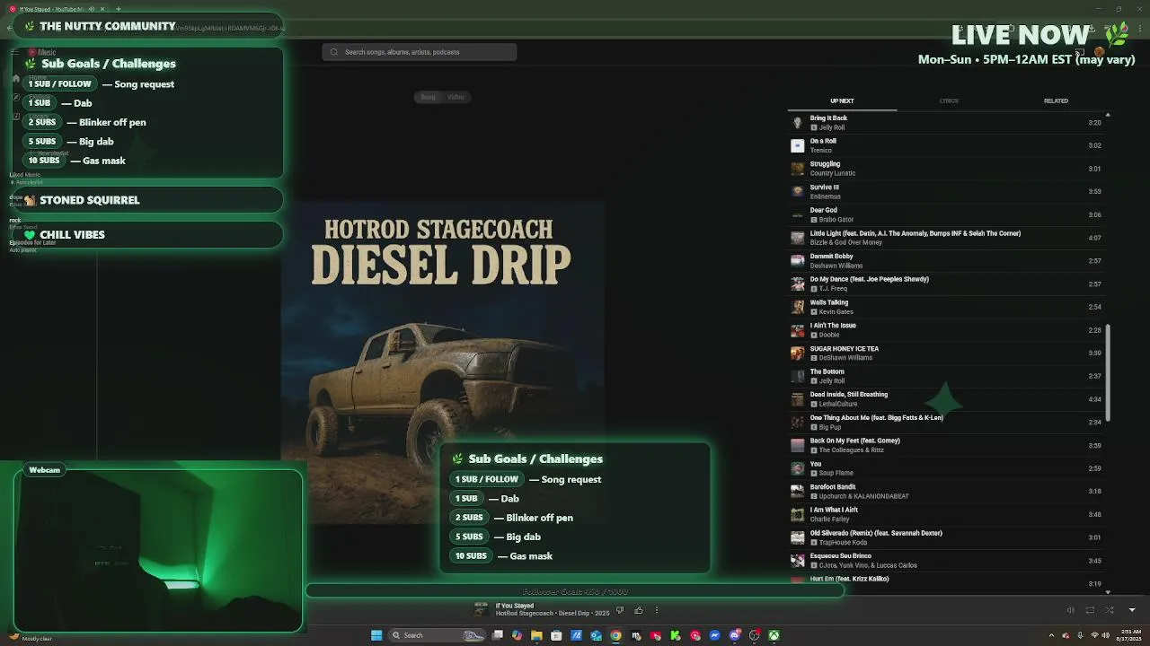Viewport: 1150px width, 646px height.
Task: Select the Video mode toggle
Action: tap(456, 97)
